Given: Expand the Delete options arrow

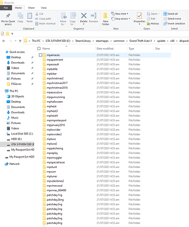Looking at the screenshot, I should click(x=83, y=24).
